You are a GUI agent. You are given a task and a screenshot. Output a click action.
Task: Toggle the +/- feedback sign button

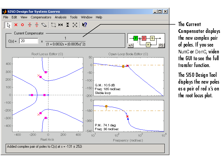(131, 45)
